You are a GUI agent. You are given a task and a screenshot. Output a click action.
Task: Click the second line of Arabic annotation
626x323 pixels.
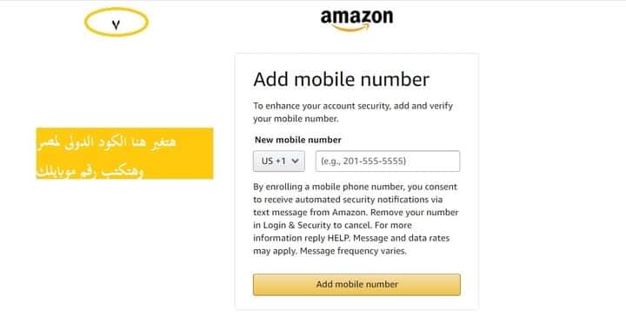click(90, 171)
